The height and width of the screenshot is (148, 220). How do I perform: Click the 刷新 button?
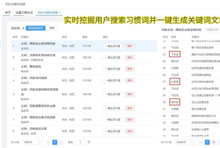tap(52, 28)
